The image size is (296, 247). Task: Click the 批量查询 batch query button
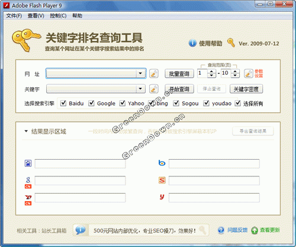pos(179,74)
